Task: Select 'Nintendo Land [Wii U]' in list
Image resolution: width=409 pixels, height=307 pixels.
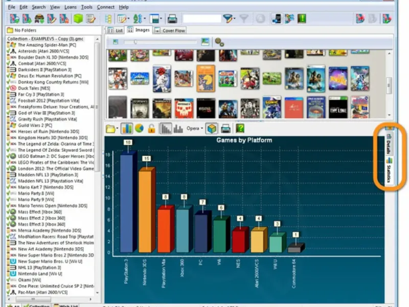Action: pyautogui.click(x=40, y=274)
